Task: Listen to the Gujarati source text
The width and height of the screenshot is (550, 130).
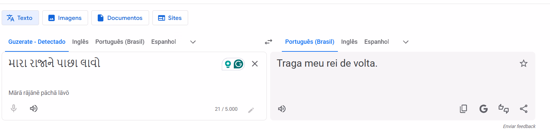Action: pos(34,108)
